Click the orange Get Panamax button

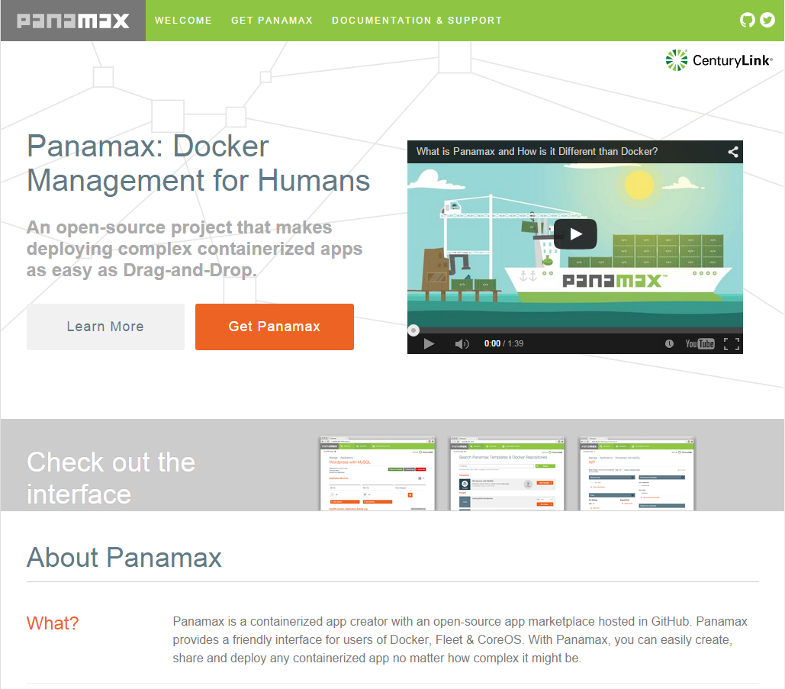[275, 327]
